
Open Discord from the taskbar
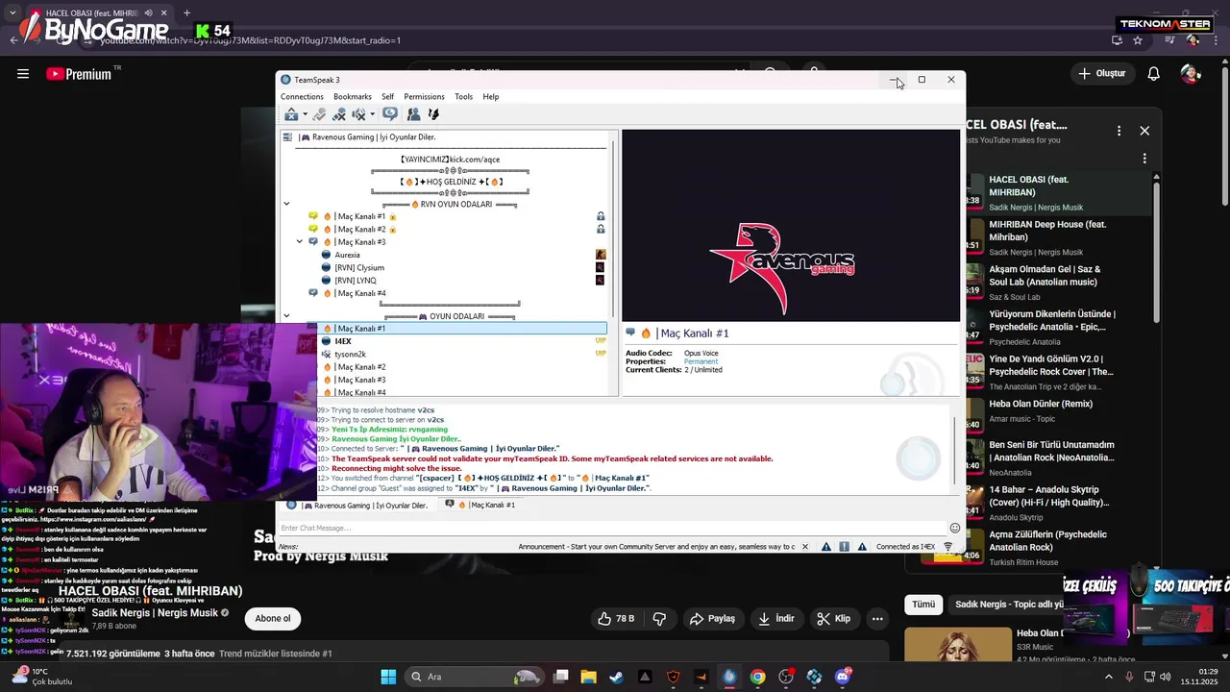[x=843, y=677]
